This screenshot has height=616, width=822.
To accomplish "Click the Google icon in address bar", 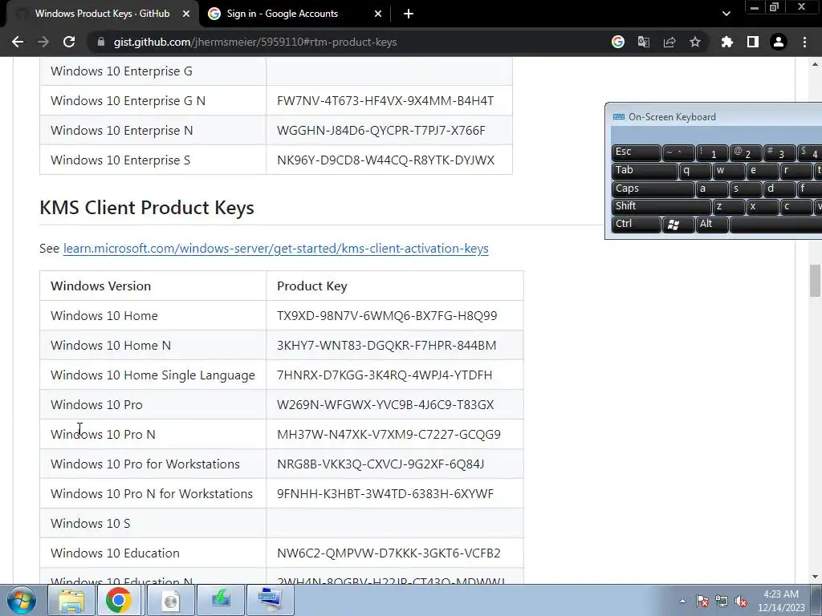I will point(618,42).
